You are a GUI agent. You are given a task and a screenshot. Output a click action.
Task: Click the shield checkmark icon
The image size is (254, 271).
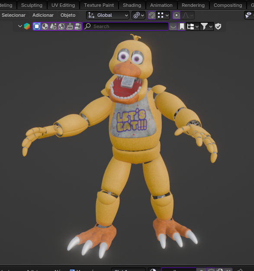pos(218,26)
